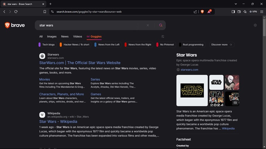The image size is (266, 149).
Task: Enable the Tech blogs goggle
Action: click(47, 45)
